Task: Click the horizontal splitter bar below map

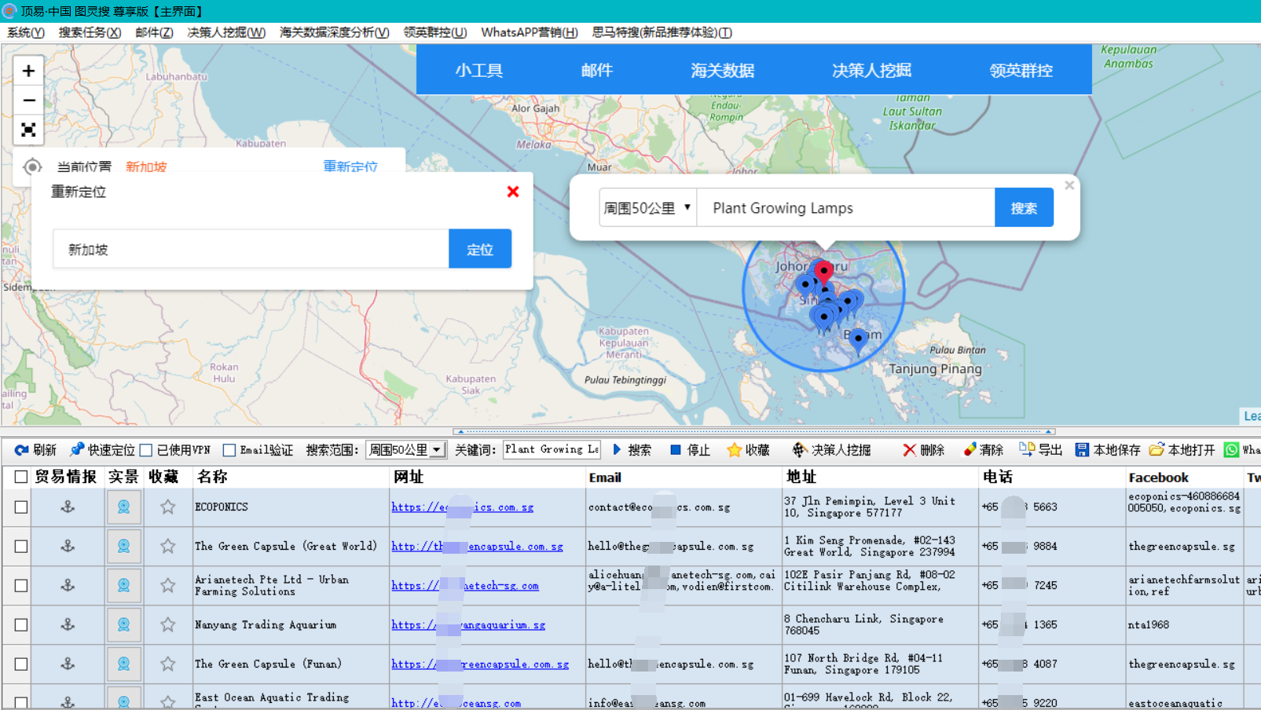Action: pyautogui.click(x=754, y=431)
